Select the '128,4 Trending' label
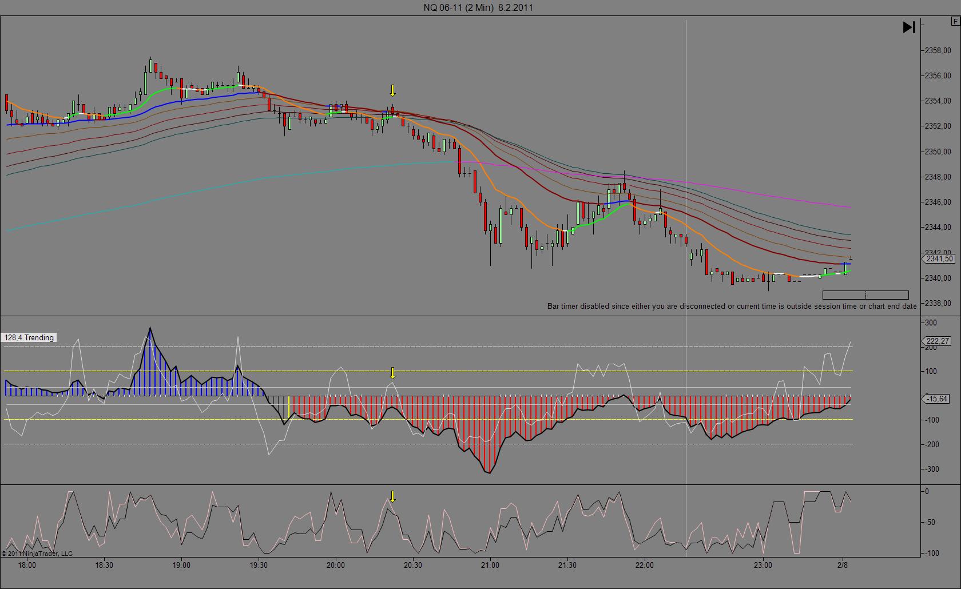Image resolution: width=961 pixels, height=589 pixels. [29, 338]
